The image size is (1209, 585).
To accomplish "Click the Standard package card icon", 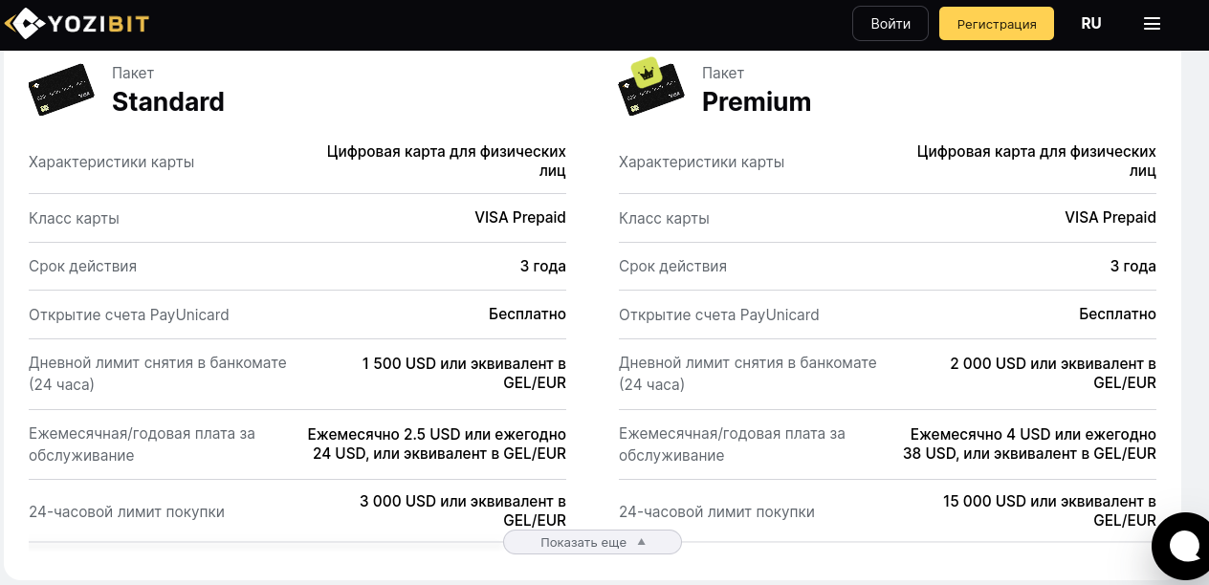I will [61, 90].
